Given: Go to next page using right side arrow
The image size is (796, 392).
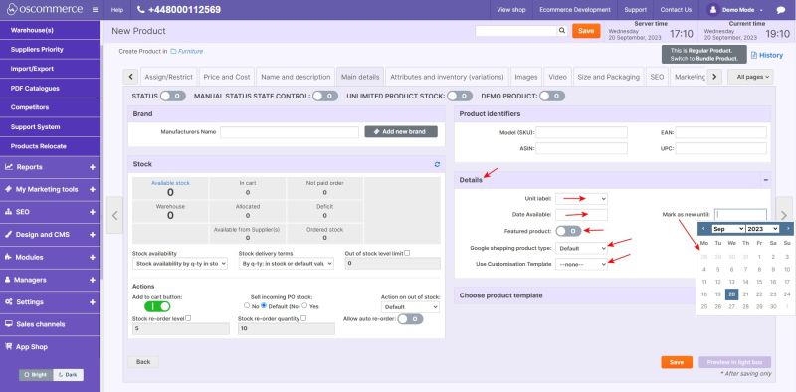Looking at the screenshot, I should coord(784,215).
